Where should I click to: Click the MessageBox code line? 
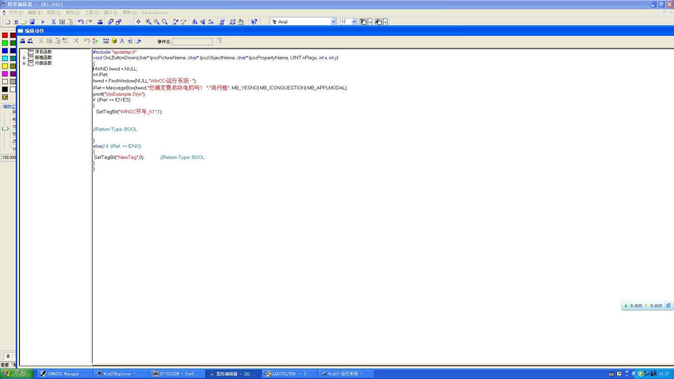pyautogui.click(x=220, y=88)
